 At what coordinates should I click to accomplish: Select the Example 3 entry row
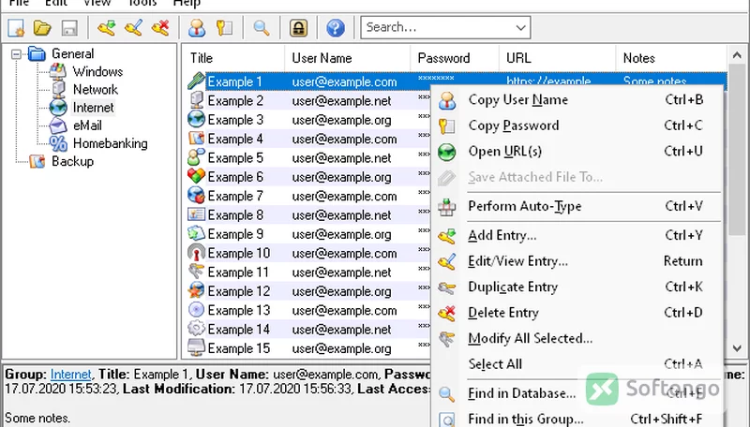tap(308, 120)
